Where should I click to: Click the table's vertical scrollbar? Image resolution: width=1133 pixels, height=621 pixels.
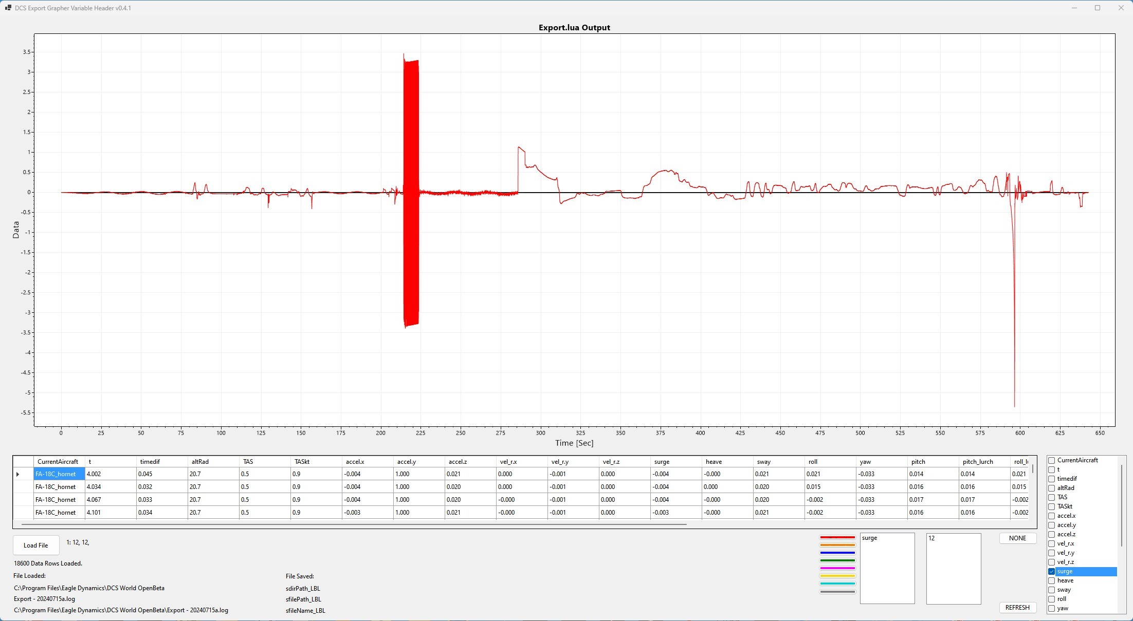click(1032, 469)
